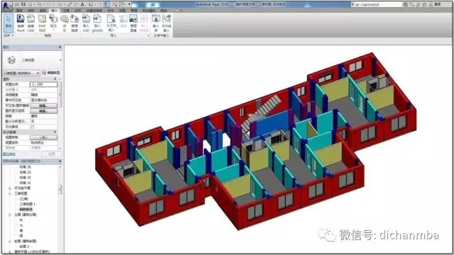The height and width of the screenshot is (255, 454).
Task: Activate the Modify arrow tool
Action: pyautogui.click(x=9, y=23)
